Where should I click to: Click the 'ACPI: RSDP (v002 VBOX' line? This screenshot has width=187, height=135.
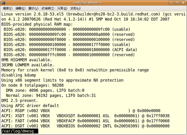(81, 111)
